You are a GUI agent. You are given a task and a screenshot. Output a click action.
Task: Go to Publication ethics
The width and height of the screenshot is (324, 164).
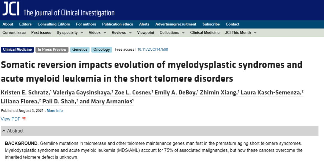pos(118,24)
